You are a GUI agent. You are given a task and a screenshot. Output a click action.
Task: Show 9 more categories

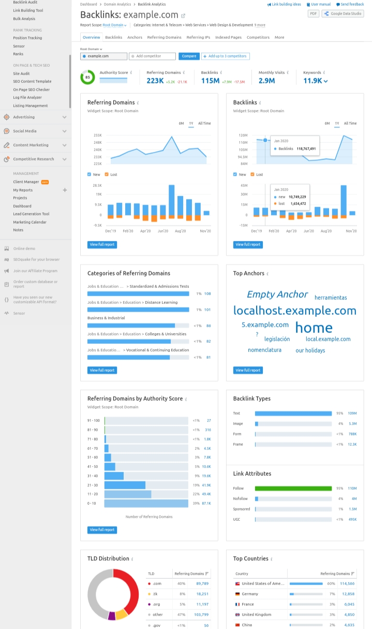click(260, 25)
